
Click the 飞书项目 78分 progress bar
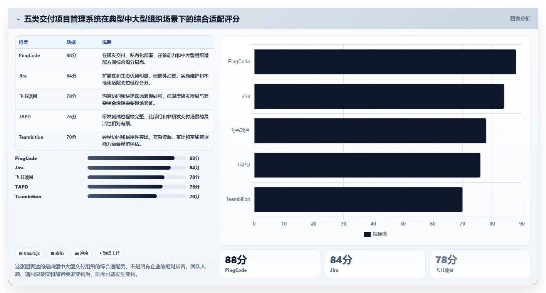click(137, 177)
